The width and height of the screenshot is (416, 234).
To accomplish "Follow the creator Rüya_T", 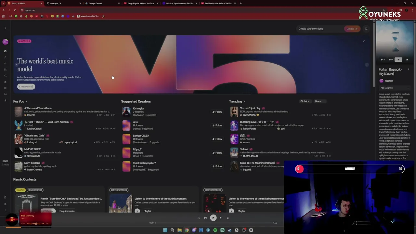I will click(217, 153).
